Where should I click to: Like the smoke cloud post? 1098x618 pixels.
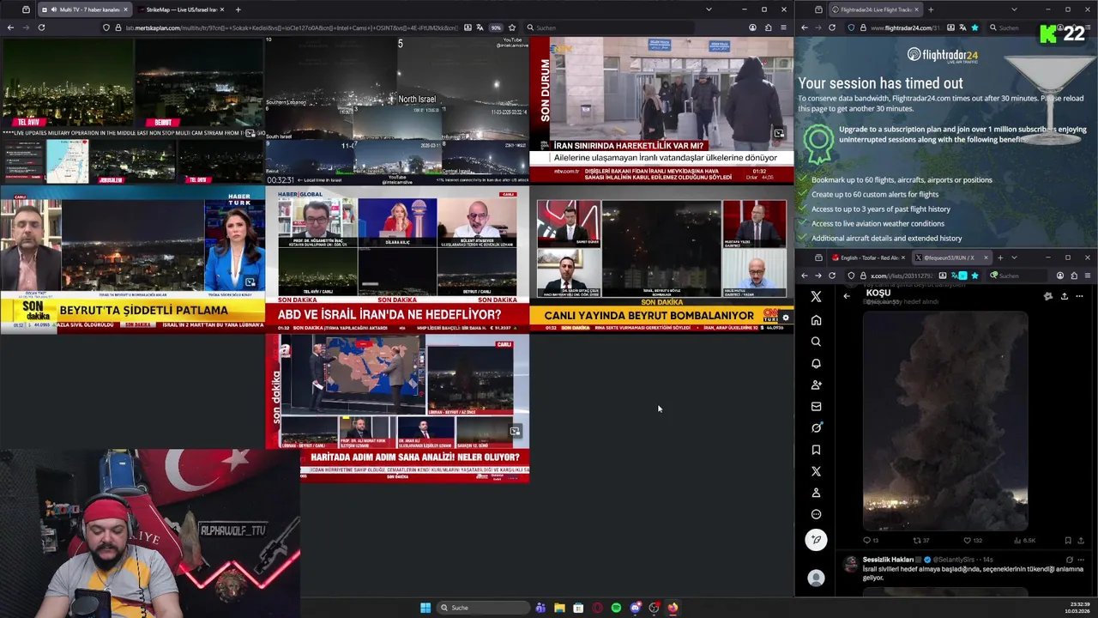pyautogui.click(x=972, y=541)
